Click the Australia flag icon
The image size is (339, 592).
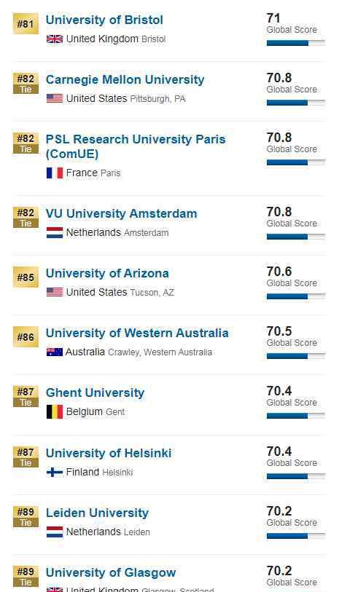click(x=55, y=352)
